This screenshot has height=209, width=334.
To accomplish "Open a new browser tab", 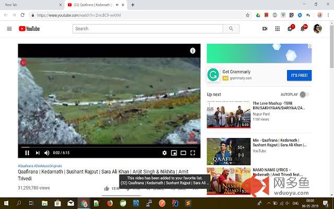I will click(133, 5).
